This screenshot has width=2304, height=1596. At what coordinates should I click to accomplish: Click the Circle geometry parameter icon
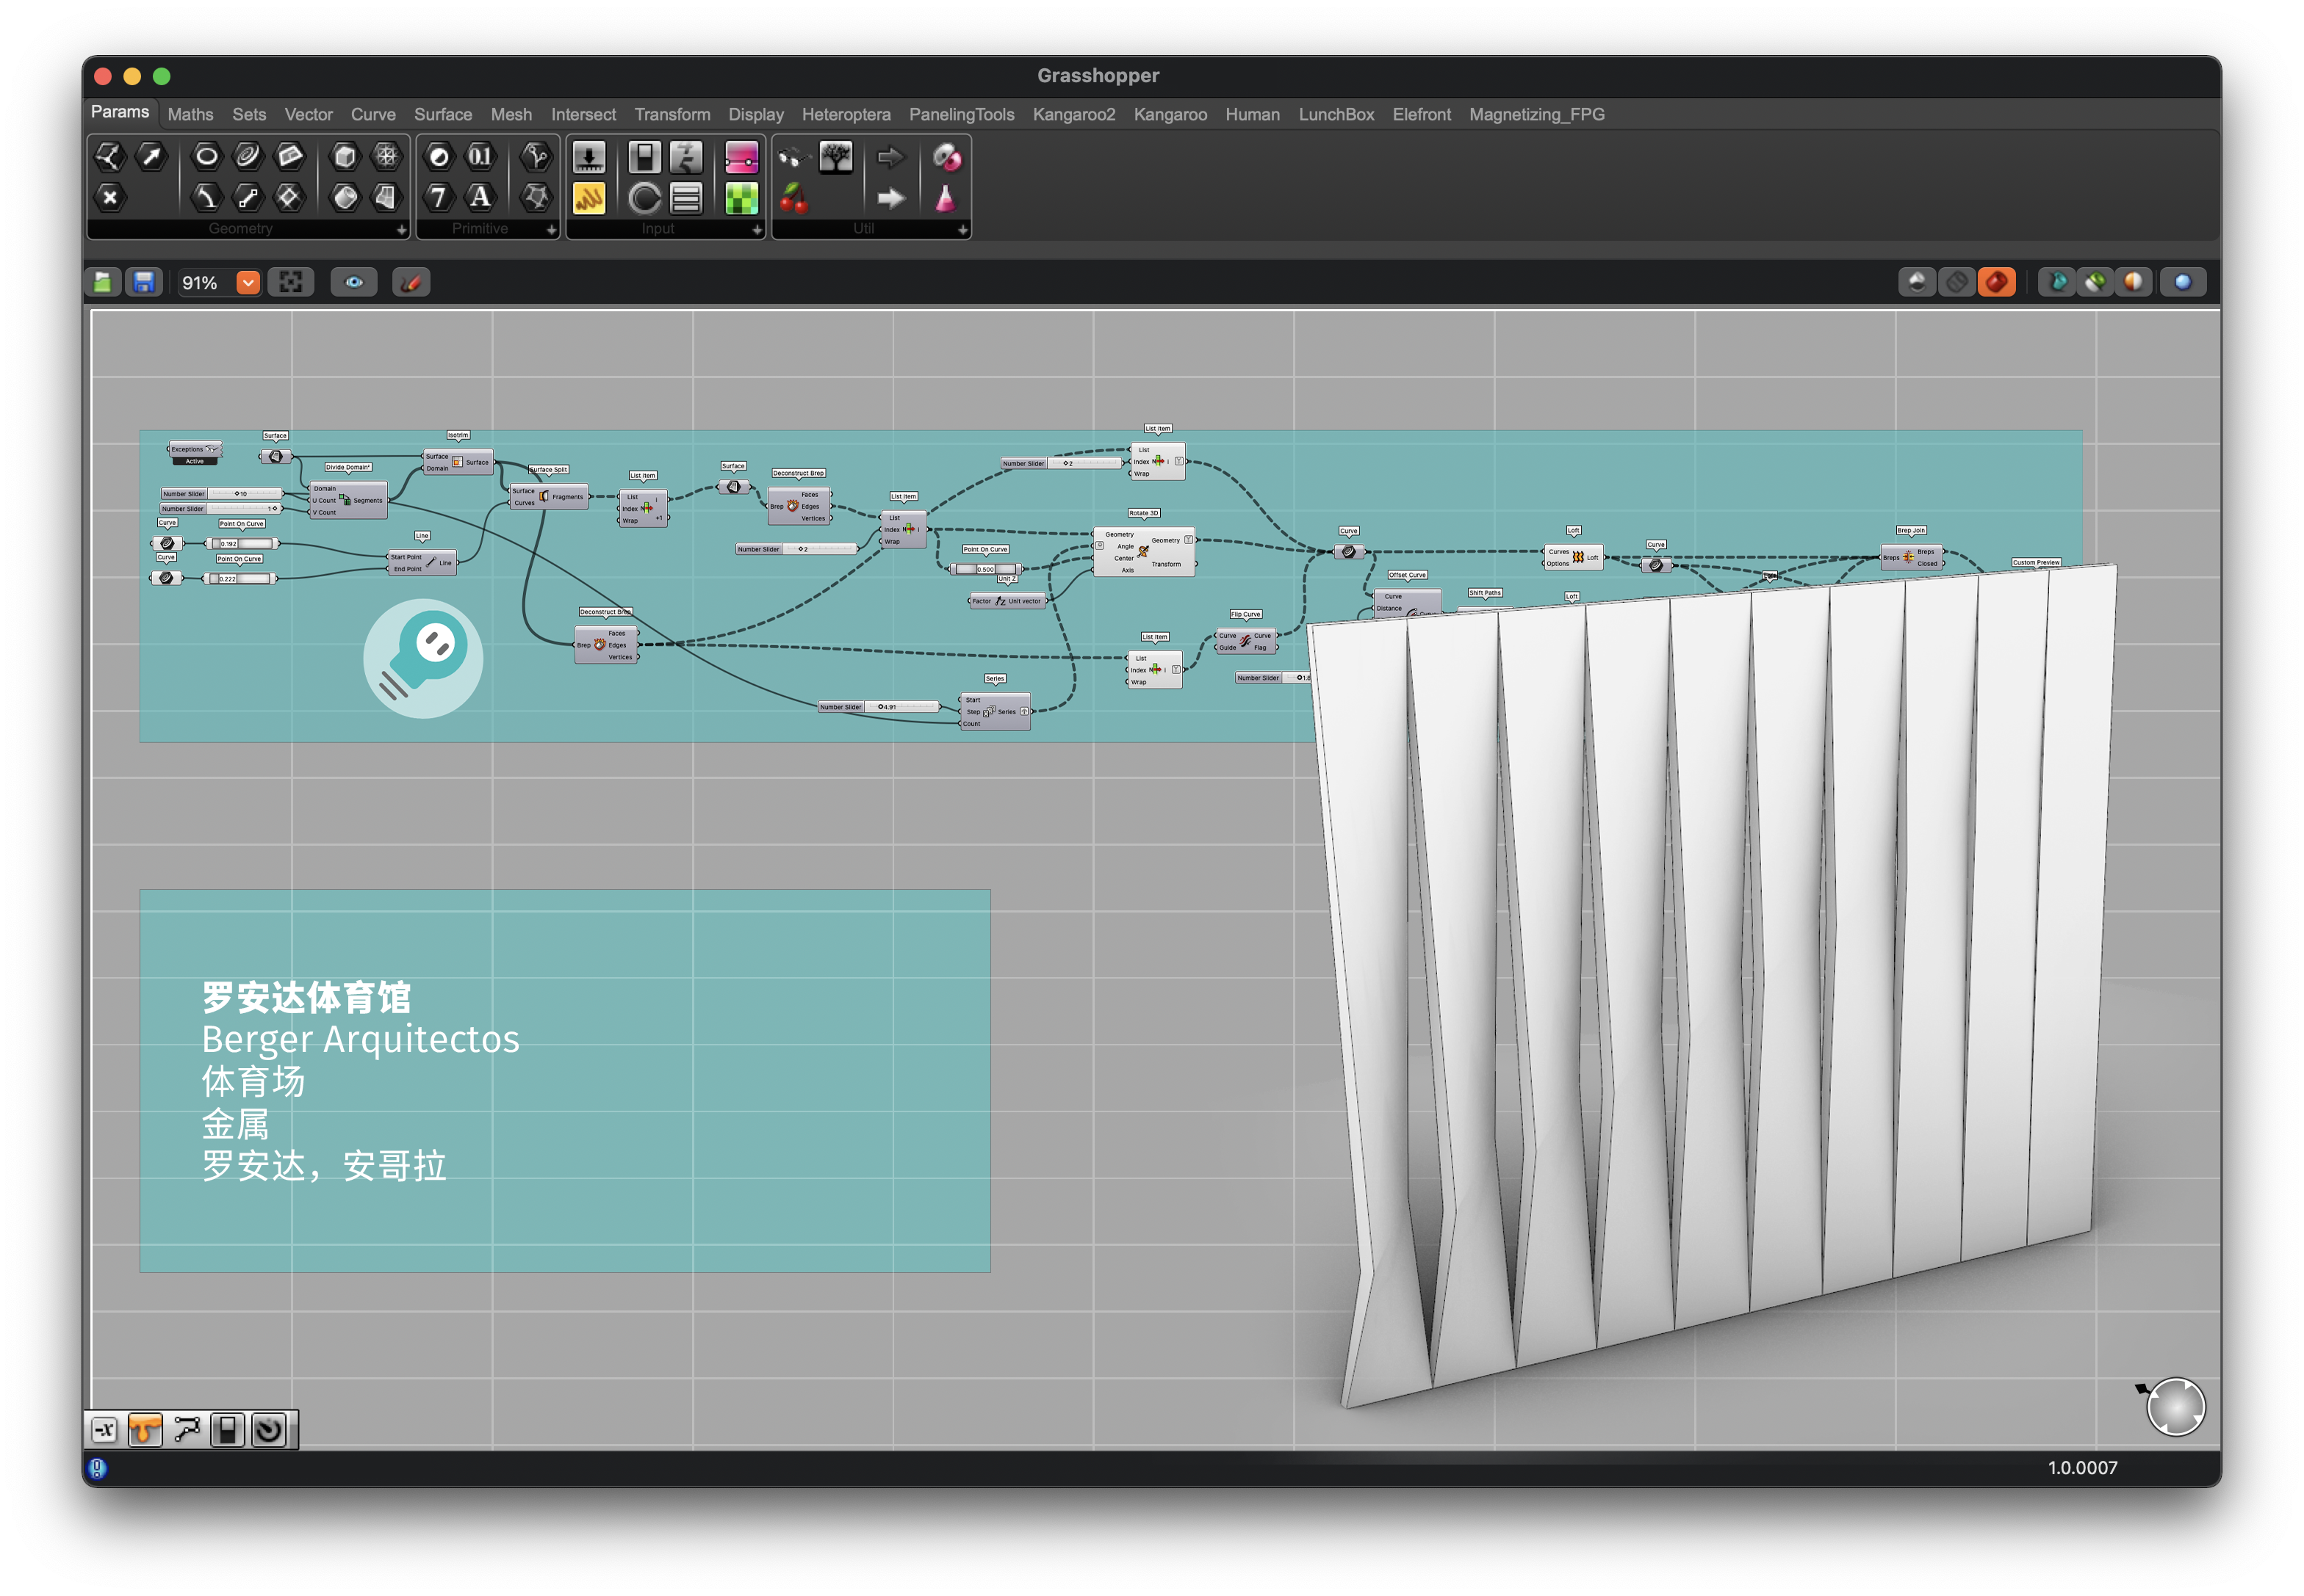point(206,156)
